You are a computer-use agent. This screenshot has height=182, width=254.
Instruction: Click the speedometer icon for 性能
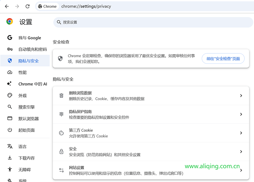point(10,72)
